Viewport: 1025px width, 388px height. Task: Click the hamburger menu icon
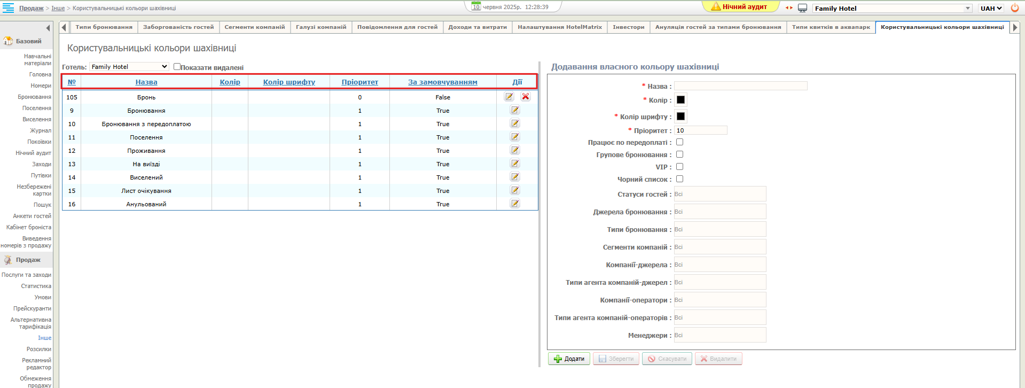(x=8, y=8)
